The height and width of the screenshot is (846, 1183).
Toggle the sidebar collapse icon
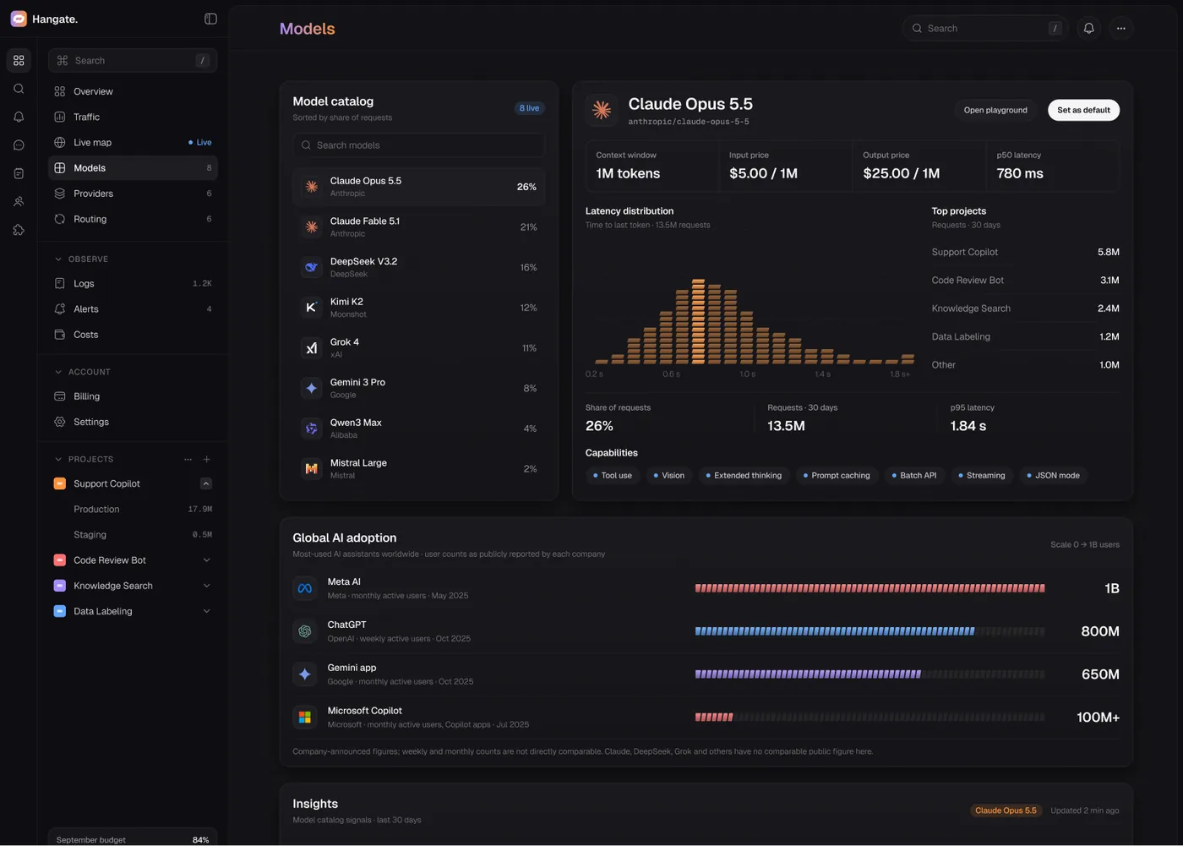(x=210, y=19)
